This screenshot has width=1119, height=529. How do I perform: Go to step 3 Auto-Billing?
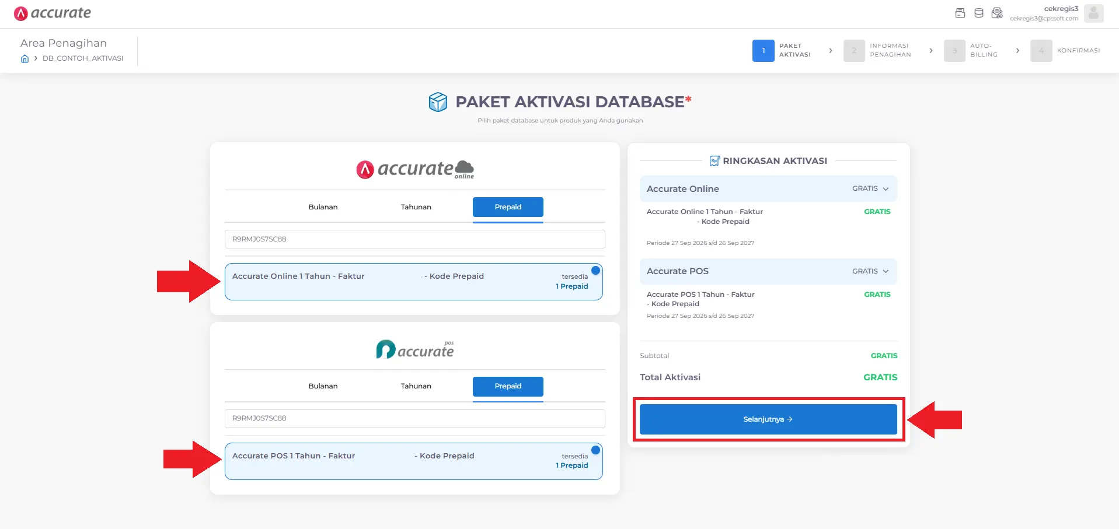[971, 51]
